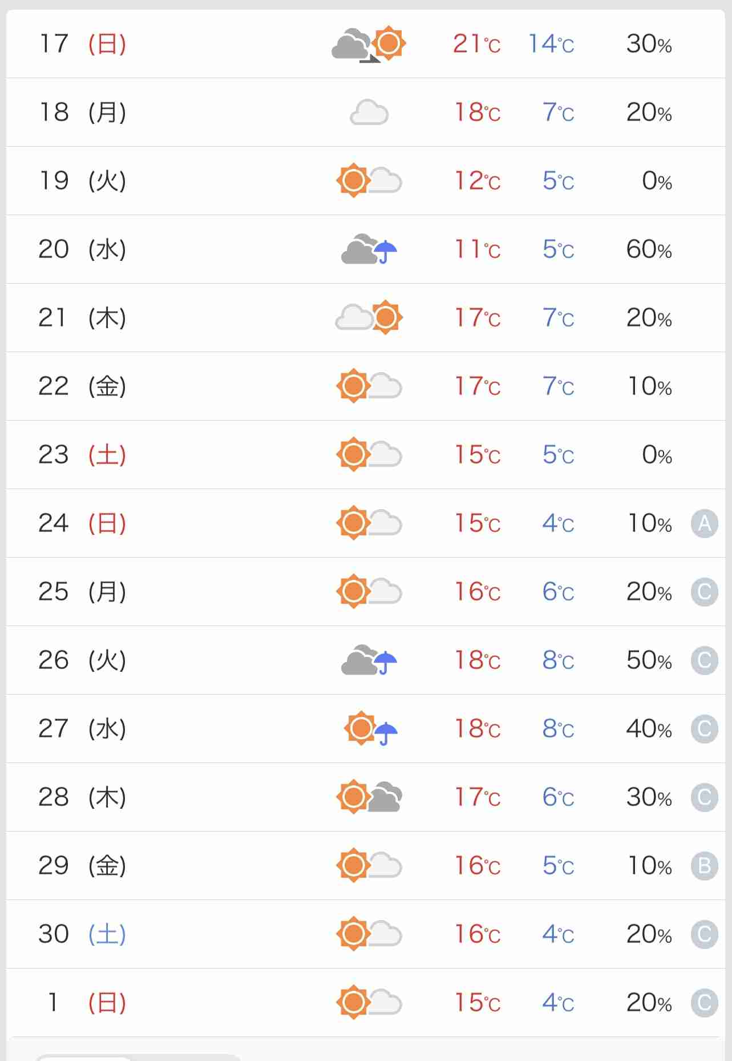Select the 4°C low temperature on day 24
The image size is (732, 1061).
(558, 523)
